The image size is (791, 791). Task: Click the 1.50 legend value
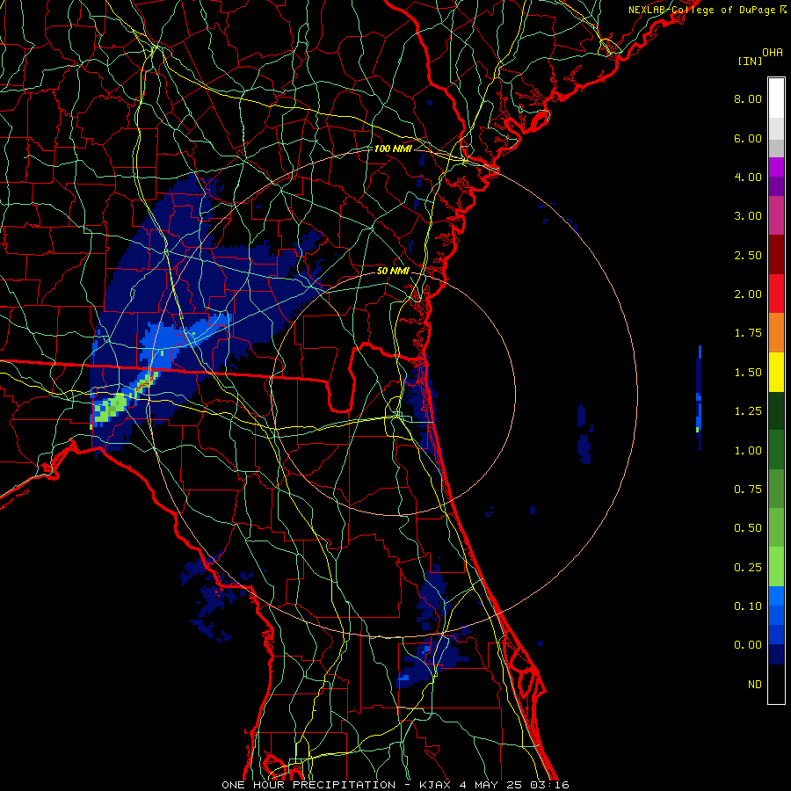click(748, 373)
